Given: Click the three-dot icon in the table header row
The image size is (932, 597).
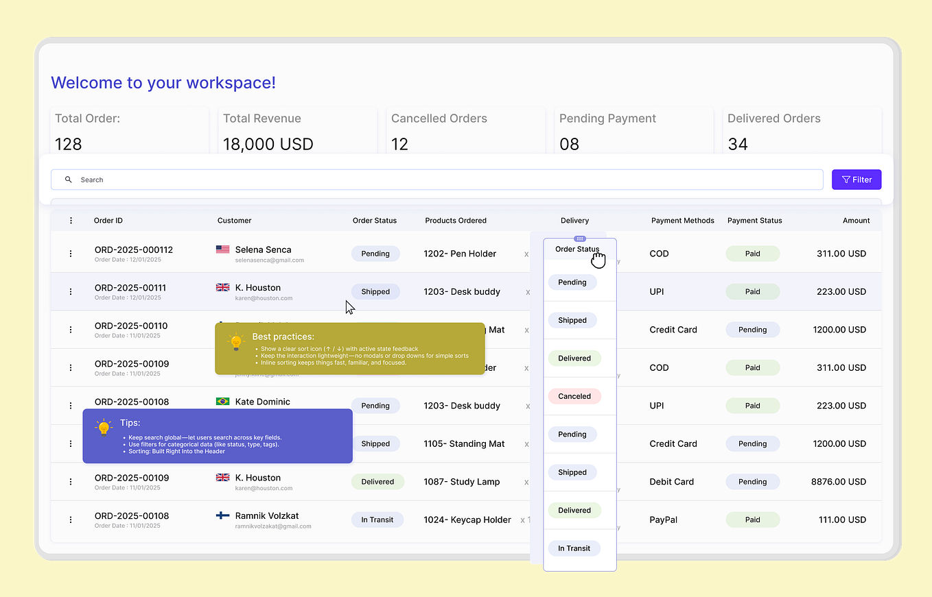Looking at the screenshot, I should coord(71,220).
